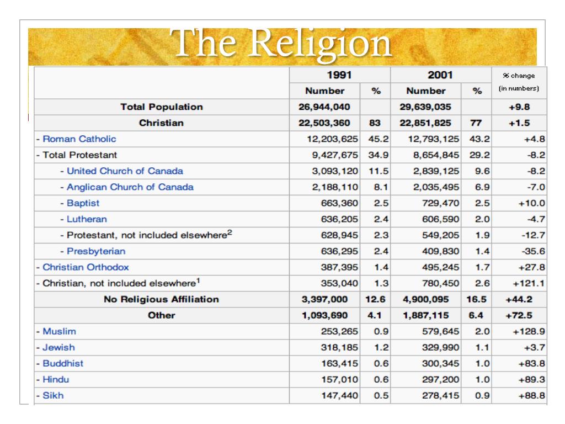Select the Total Population row label
This screenshot has height=424, width=565.
pos(162,107)
